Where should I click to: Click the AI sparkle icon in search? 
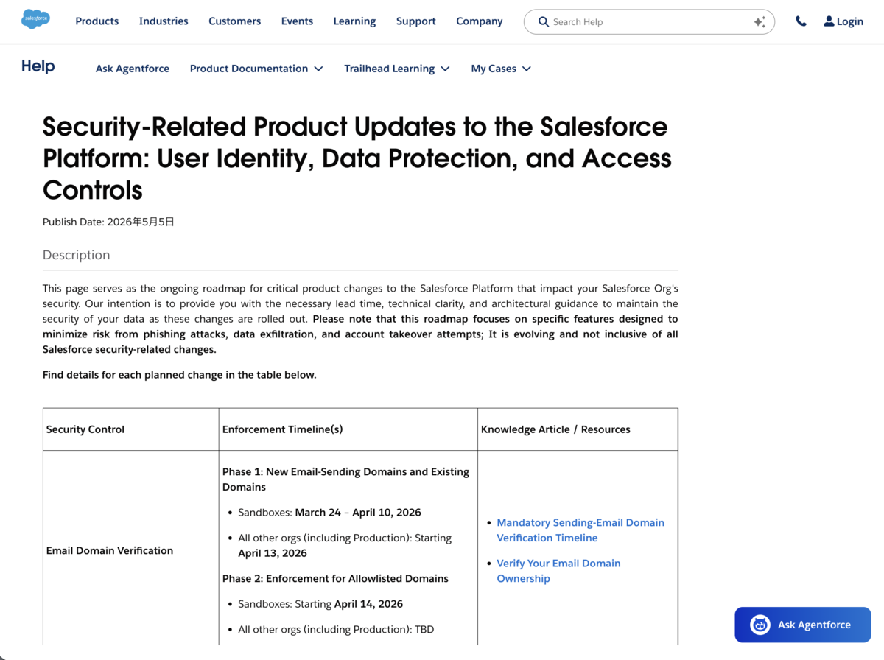point(760,22)
